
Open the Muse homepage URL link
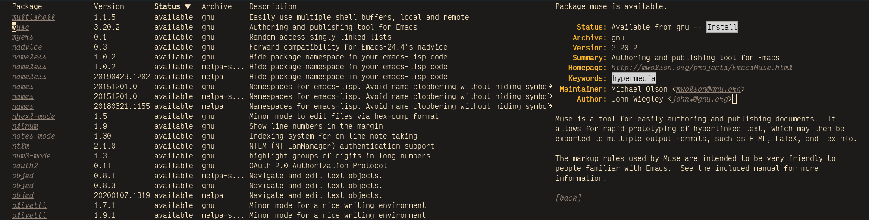[702, 68]
